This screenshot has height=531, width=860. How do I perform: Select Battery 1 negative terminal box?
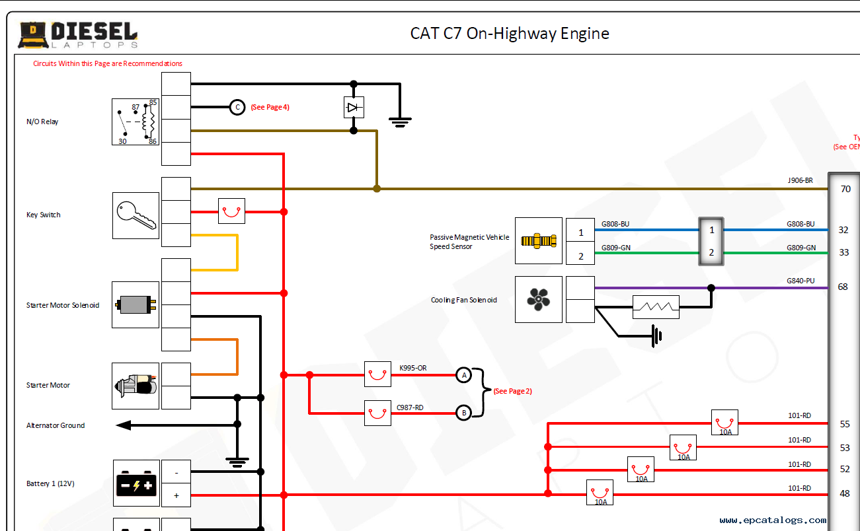(x=176, y=472)
